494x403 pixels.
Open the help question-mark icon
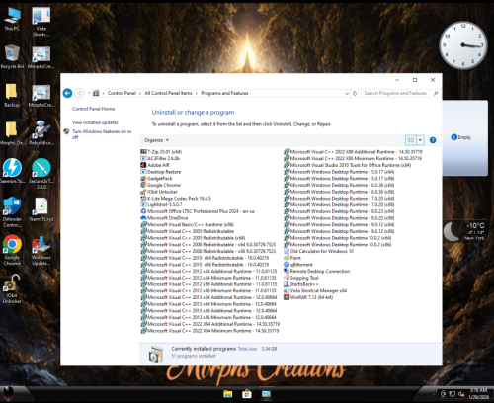point(433,140)
